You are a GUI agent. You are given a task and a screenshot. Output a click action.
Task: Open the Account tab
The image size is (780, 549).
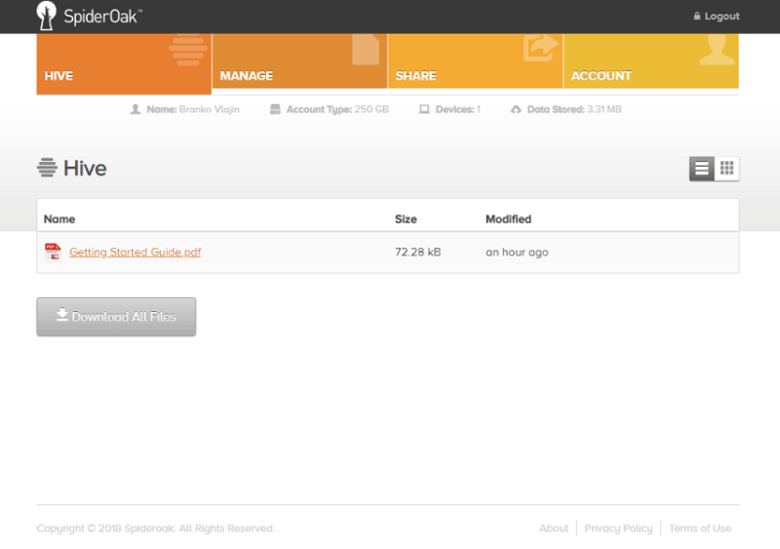(x=651, y=61)
